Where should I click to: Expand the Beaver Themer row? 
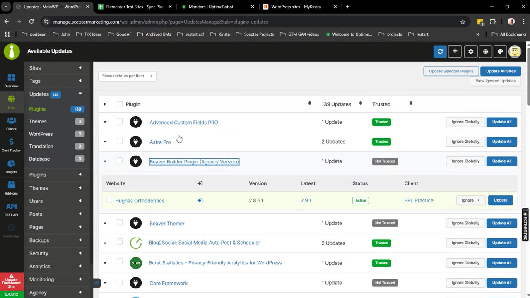(105, 223)
